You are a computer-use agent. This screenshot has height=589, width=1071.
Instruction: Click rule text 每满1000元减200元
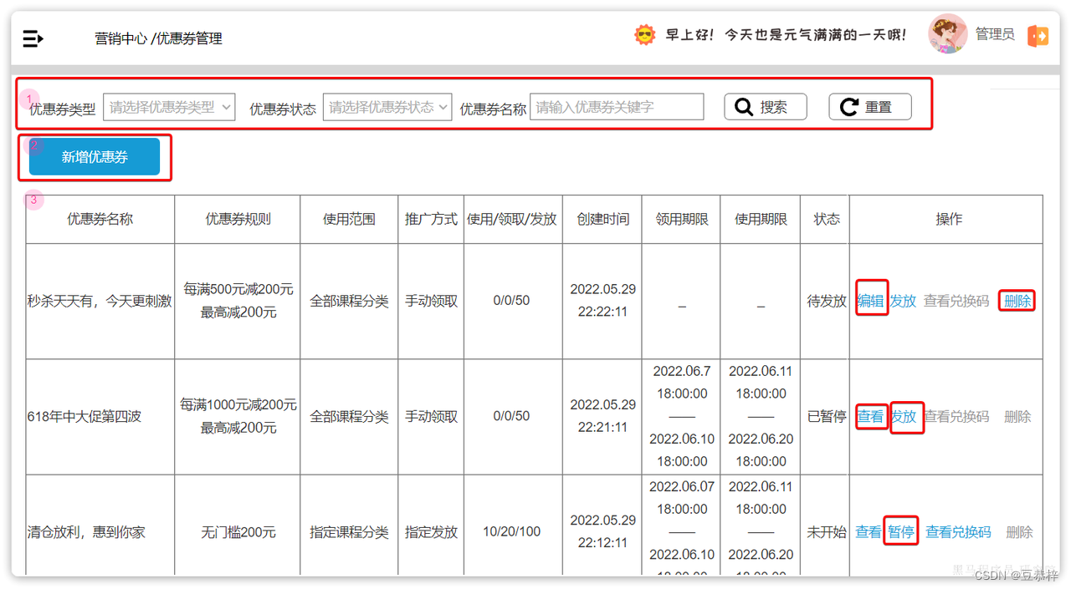238,404
